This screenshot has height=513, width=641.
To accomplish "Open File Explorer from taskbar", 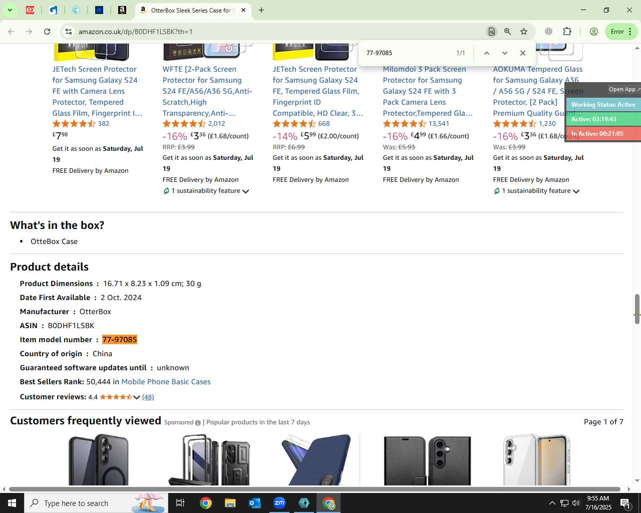I will [x=230, y=503].
